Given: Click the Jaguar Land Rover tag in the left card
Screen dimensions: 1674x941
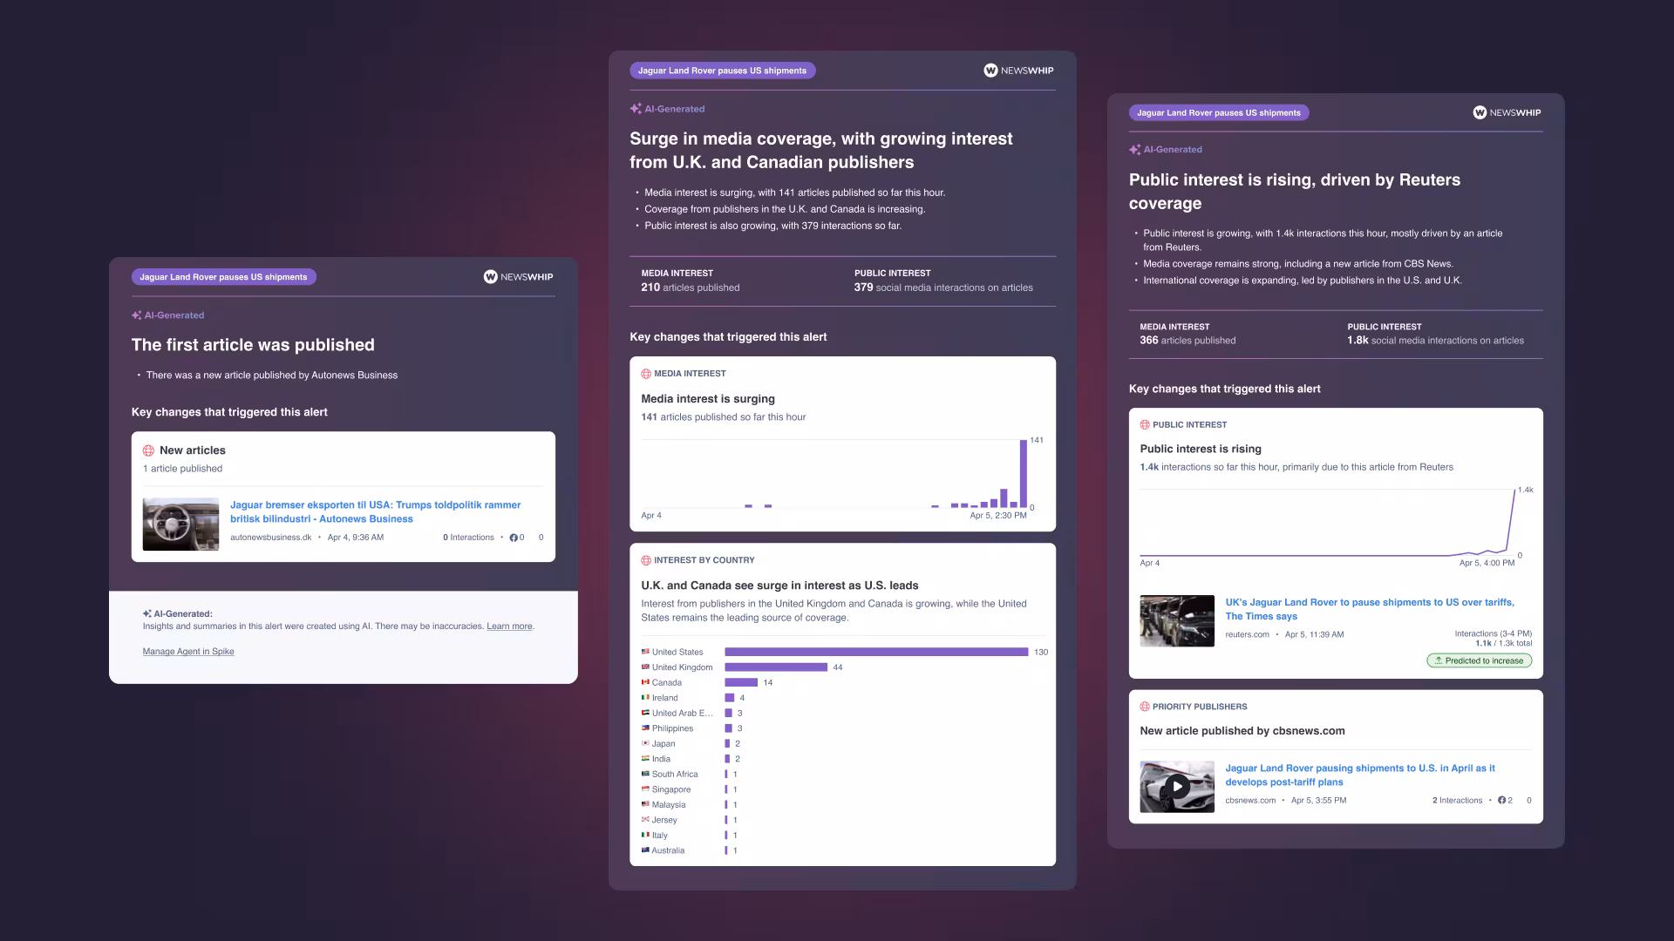Looking at the screenshot, I should click(x=223, y=277).
